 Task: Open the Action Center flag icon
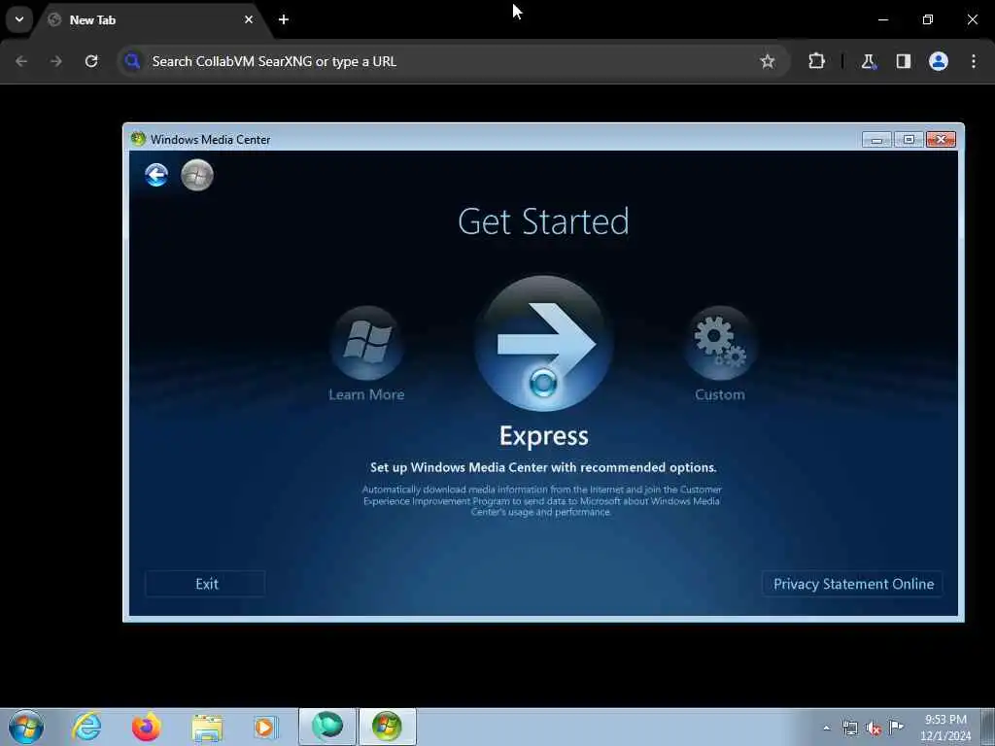(896, 727)
